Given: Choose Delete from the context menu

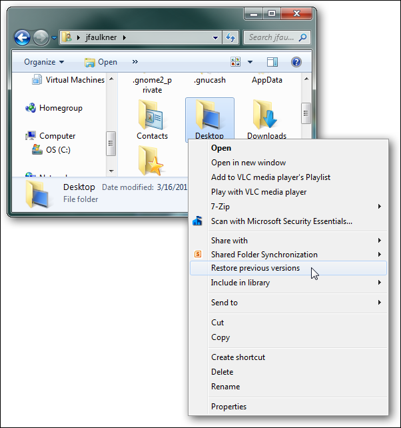Looking at the screenshot, I should coord(288,372).
